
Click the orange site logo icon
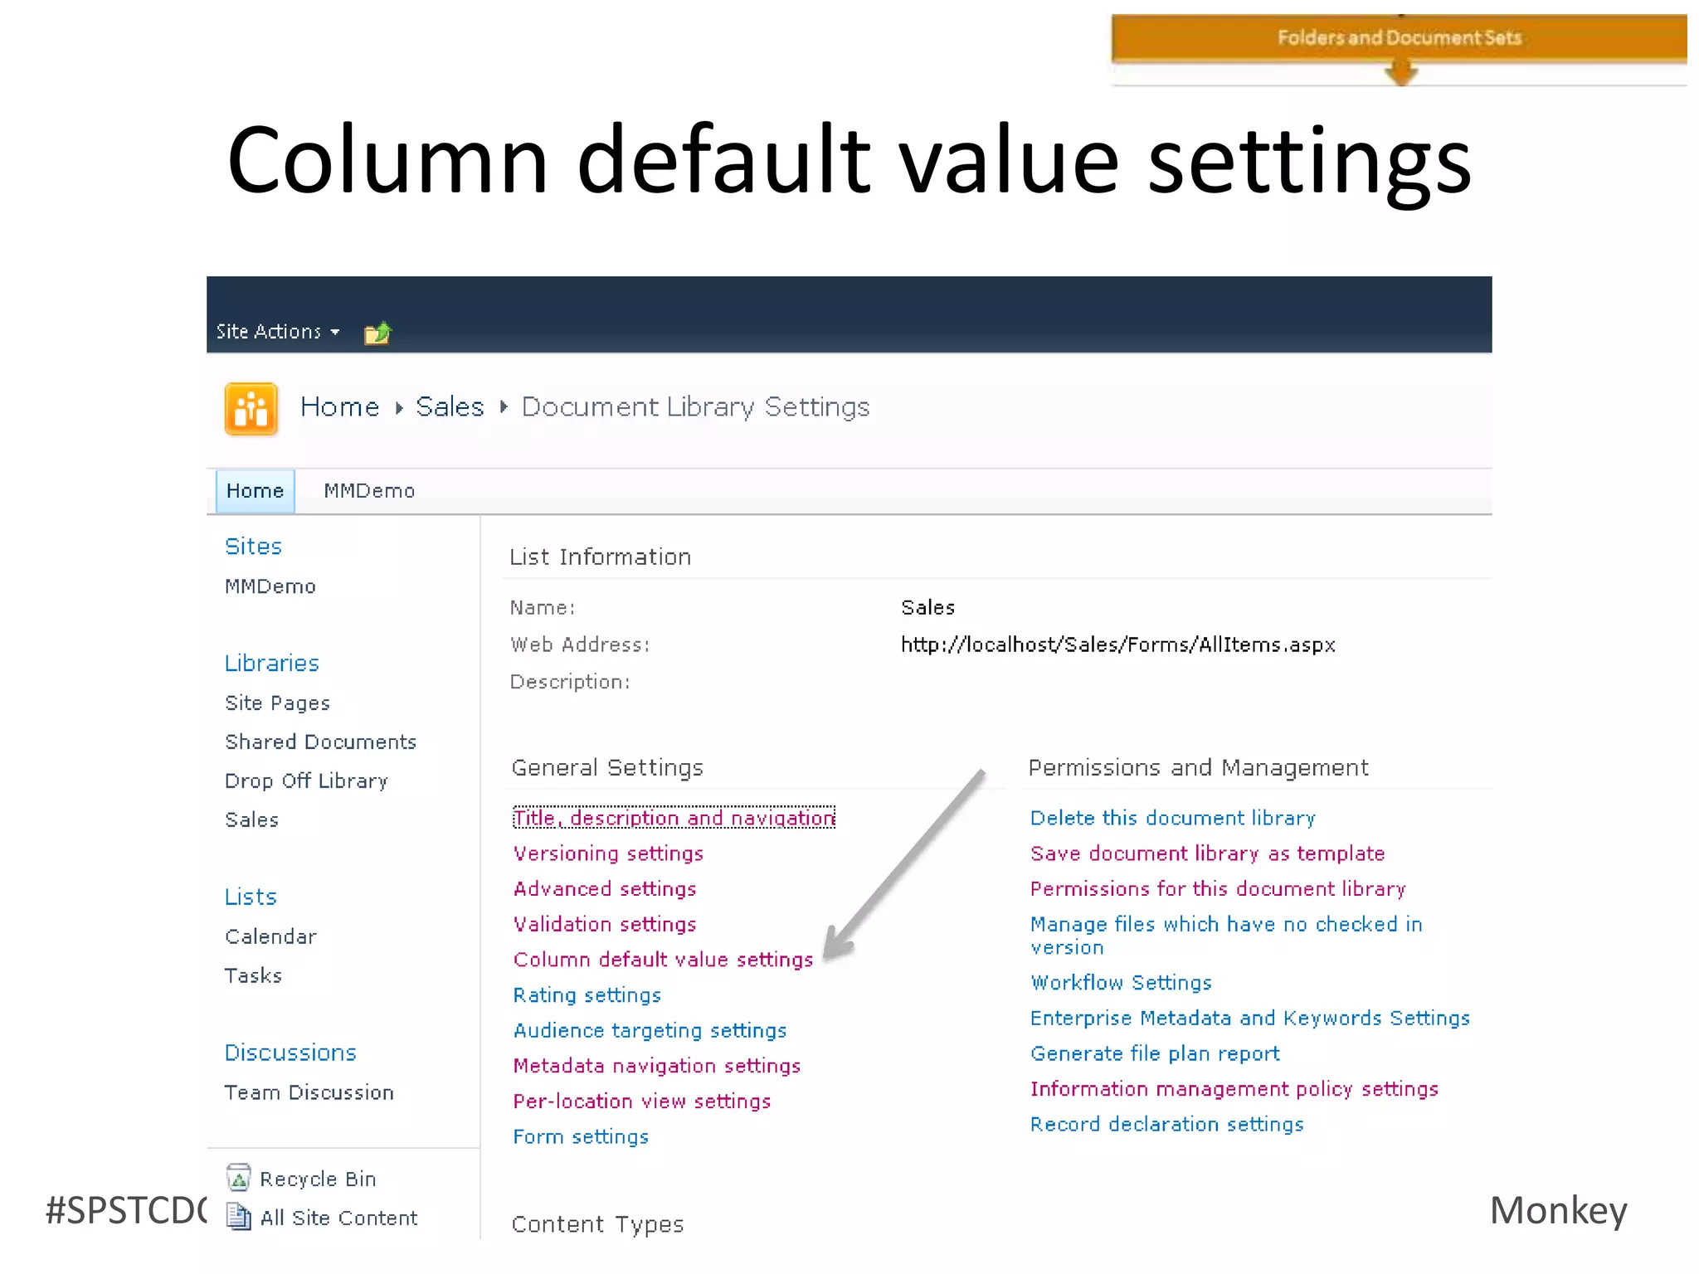point(251,408)
